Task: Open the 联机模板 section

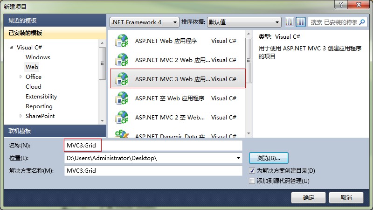Action: click(55, 131)
